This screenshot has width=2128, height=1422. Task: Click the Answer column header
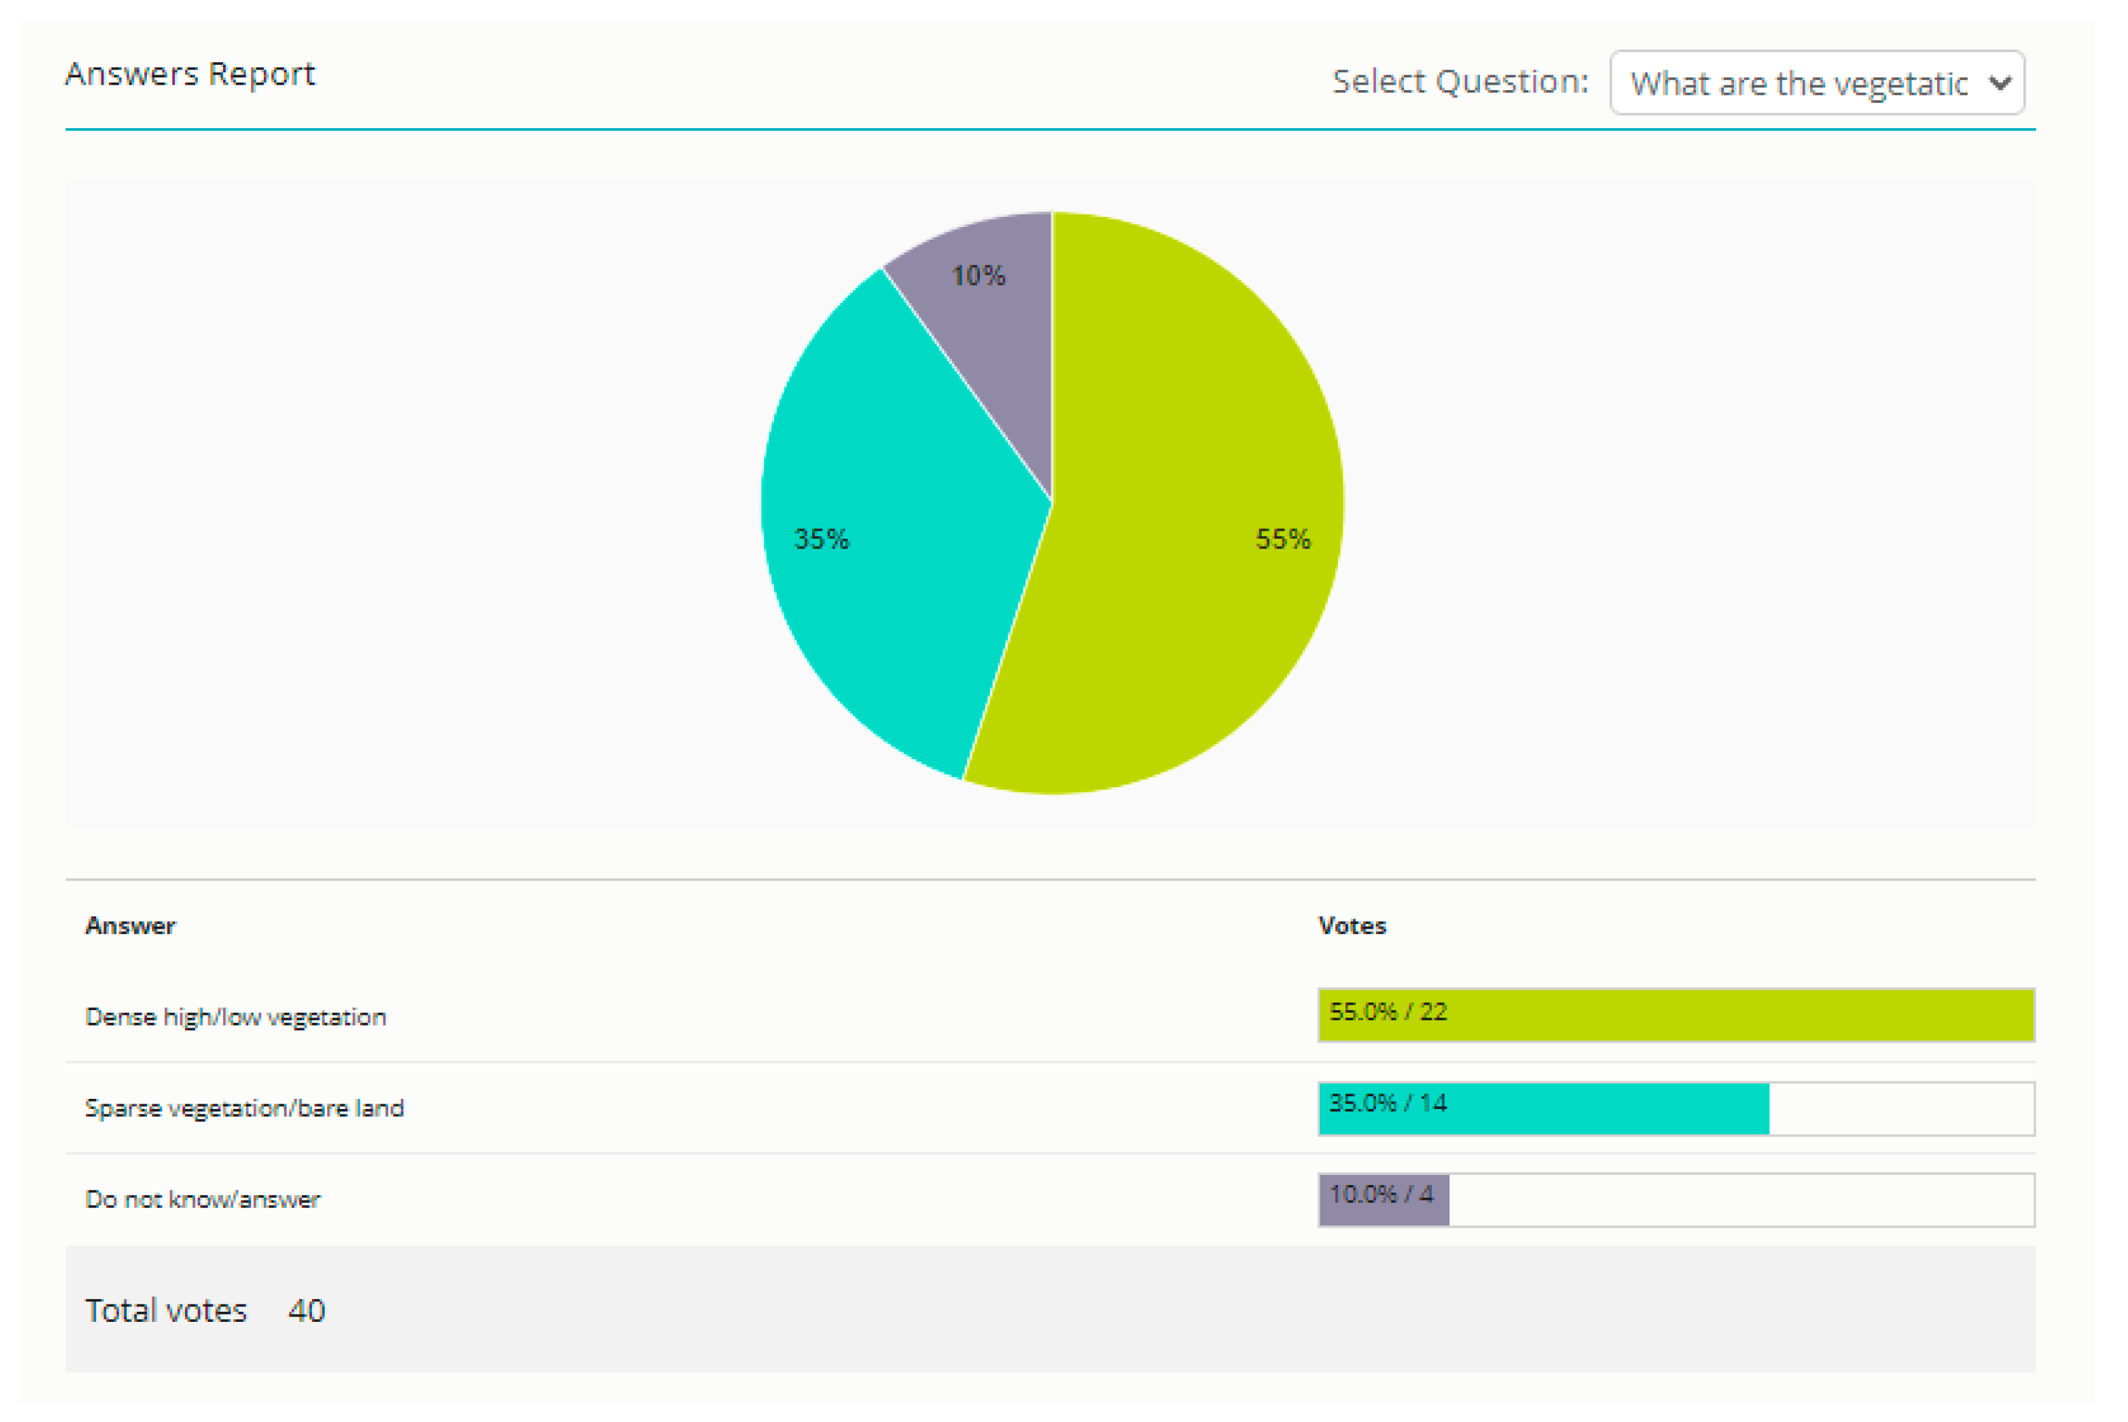click(x=130, y=926)
